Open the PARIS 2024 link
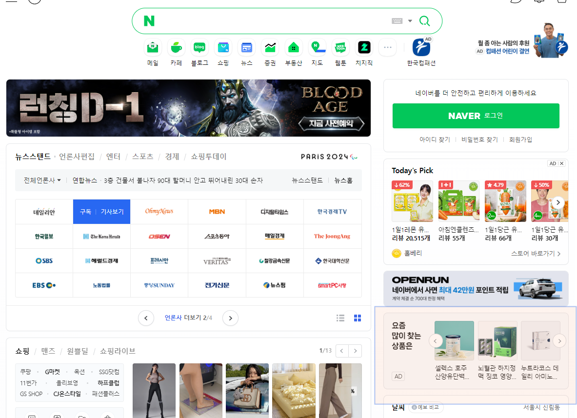The height and width of the screenshot is (418, 577). [x=329, y=157]
